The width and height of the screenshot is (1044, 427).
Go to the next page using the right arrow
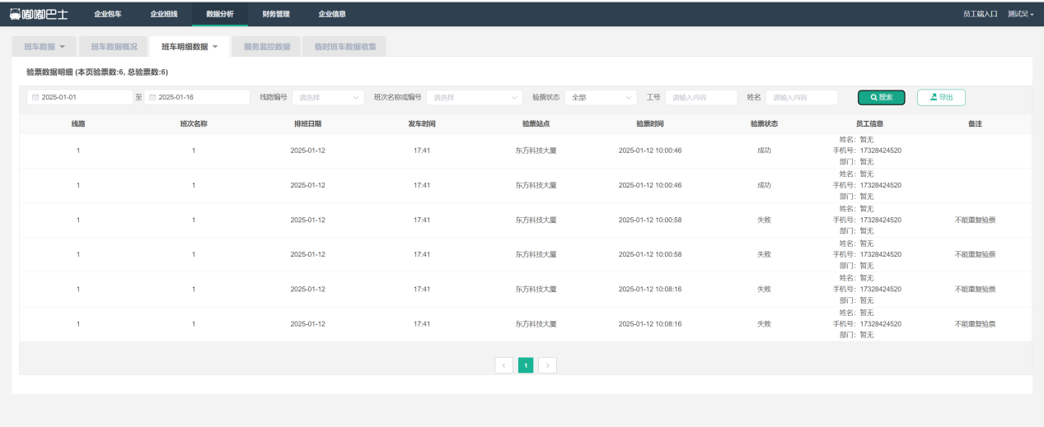pos(547,364)
